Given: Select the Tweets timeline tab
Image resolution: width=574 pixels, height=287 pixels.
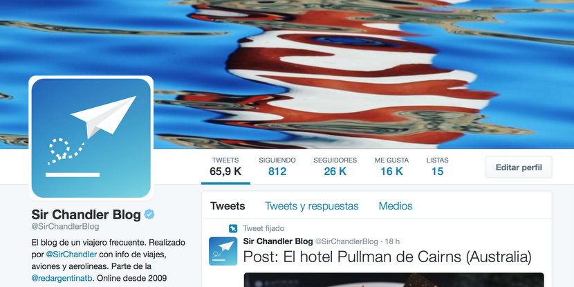Looking at the screenshot, I should [228, 206].
